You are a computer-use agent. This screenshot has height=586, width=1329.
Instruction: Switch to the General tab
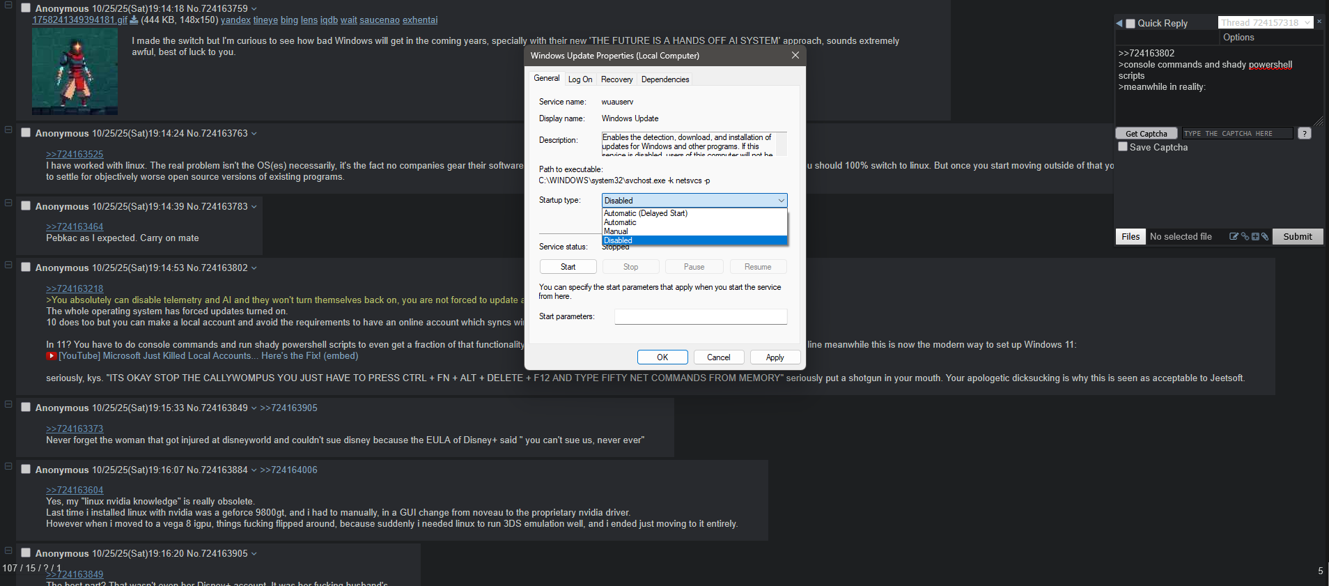[x=547, y=78]
